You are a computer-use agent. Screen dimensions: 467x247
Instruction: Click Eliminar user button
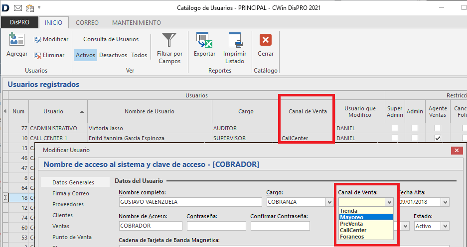click(x=49, y=55)
